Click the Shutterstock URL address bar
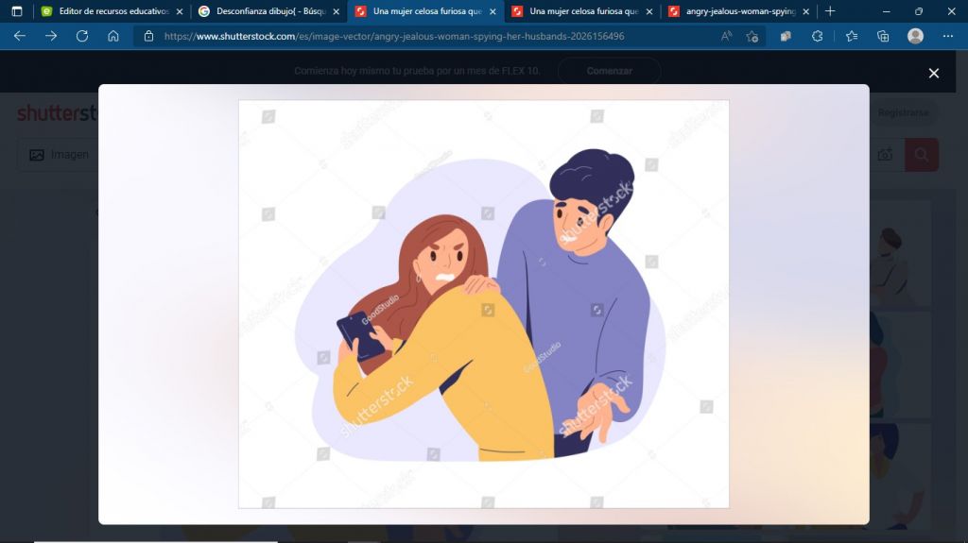 pos(394,37)
